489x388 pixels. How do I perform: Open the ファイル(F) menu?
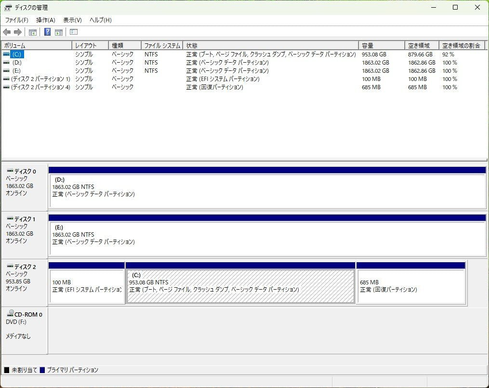pos(16,20)
